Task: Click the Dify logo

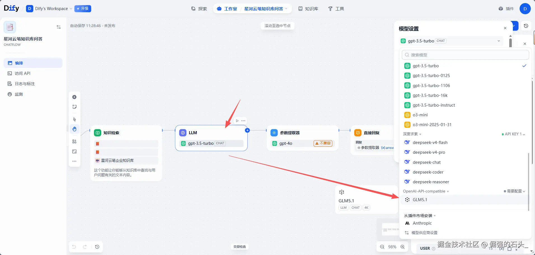Action: click(11, 8)
